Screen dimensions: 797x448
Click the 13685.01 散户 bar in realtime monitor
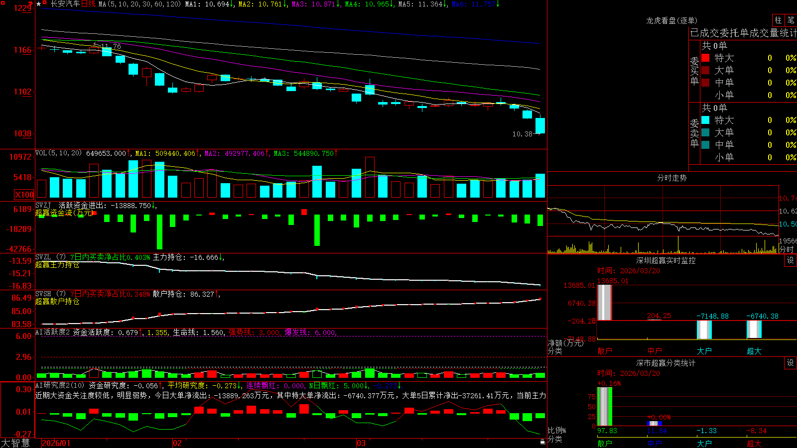tap(605, 302)
